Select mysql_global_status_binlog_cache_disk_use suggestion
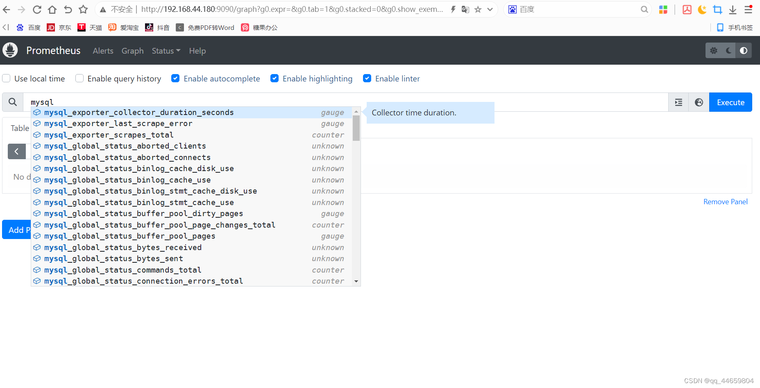The height and width of the screenshot is (388, 760). pyautogui.click(x=191, y=169)
